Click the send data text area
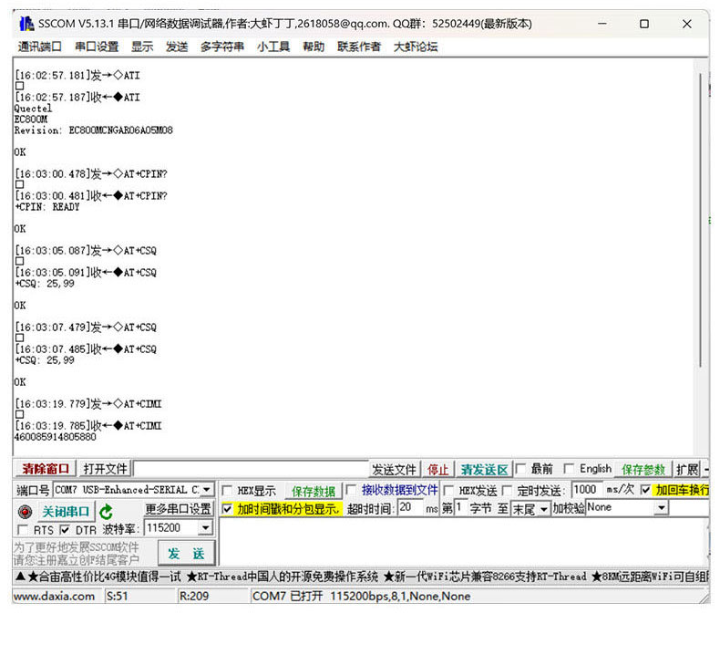The width and height of the screenshot is (720, 655). point(463,541)
